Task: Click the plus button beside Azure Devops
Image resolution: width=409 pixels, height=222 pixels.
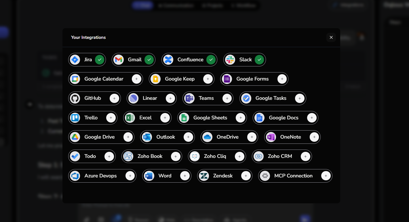Action: 130,176
